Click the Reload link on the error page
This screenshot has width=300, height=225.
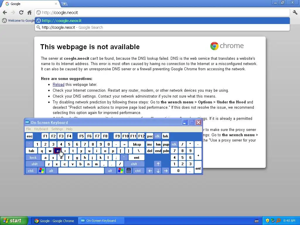tap(59, 85)
